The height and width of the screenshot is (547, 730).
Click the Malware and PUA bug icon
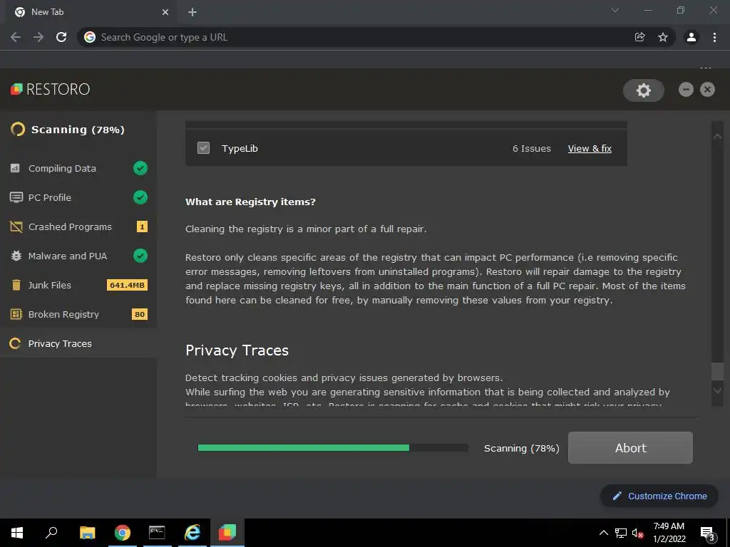click(x=16, y=256)
